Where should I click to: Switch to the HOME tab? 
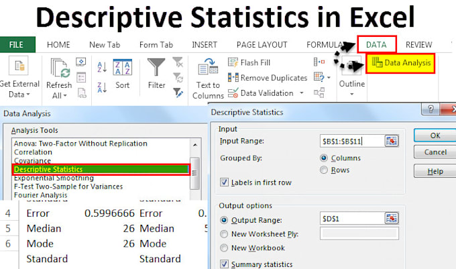click(58, 45)
